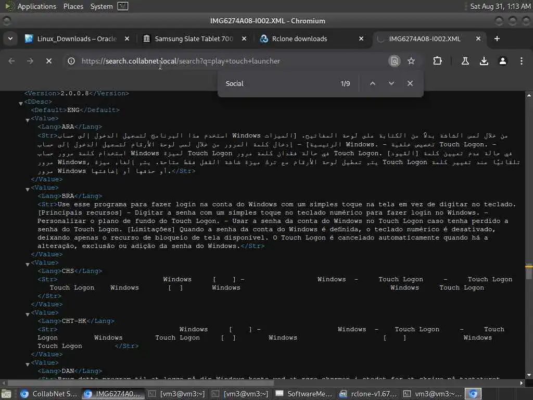The image size is (533, 400).
Task: Click the horizontal scrollbar thumb
Action: tap(141, 383)
